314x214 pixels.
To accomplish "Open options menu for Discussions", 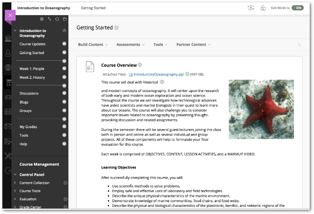I will [x=64, y=93].
